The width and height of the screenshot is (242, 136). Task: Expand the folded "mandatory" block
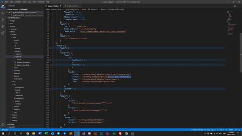coord(51,60)
